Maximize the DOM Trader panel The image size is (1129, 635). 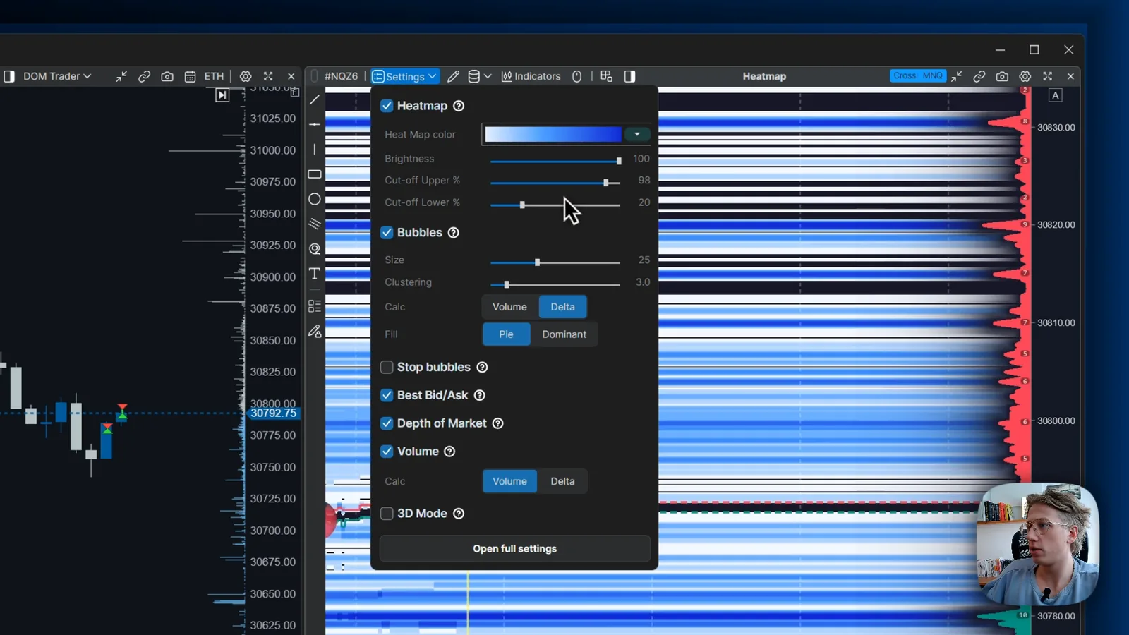coord(268,76)
